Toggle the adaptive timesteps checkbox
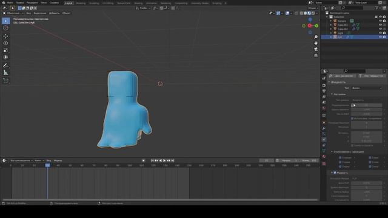 tap(352, 119)
